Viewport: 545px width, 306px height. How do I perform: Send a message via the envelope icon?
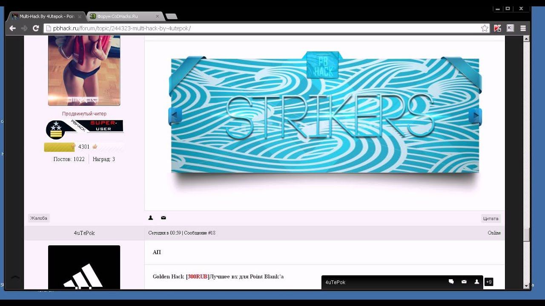coord(163,218)
